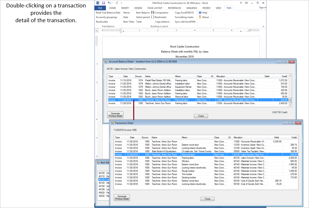Open the Undo history dropdown arrow

[x=112, y=3]
